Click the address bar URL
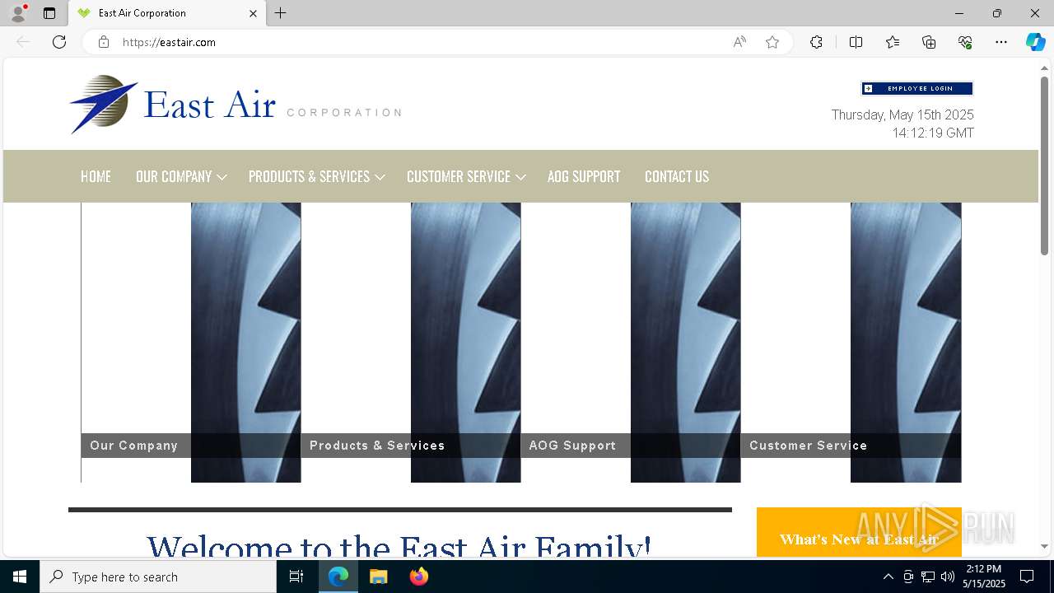 point(169,42)
